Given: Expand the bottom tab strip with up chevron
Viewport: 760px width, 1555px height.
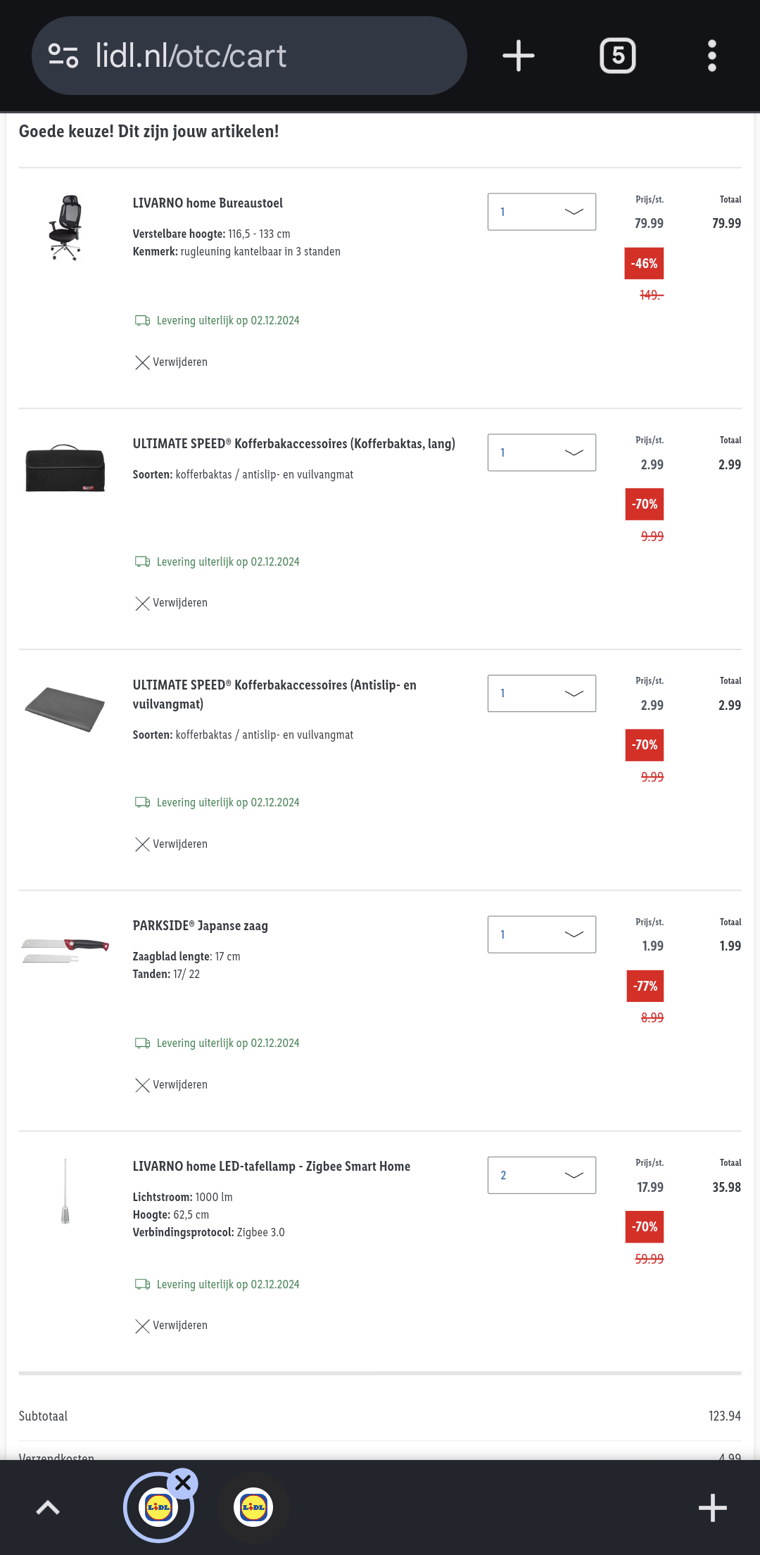Looking at the screenshot, I should 48,1507.
